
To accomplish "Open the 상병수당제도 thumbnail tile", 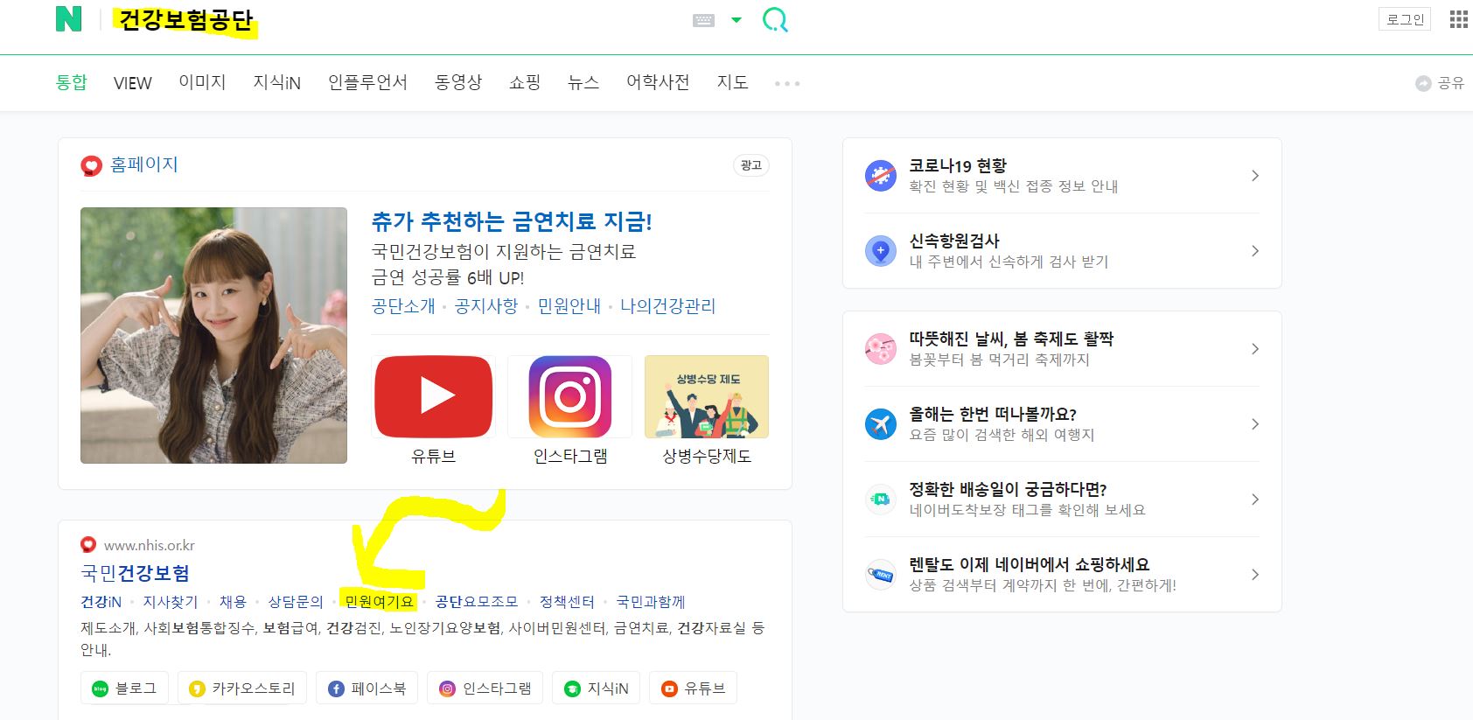I will (707, 396).
